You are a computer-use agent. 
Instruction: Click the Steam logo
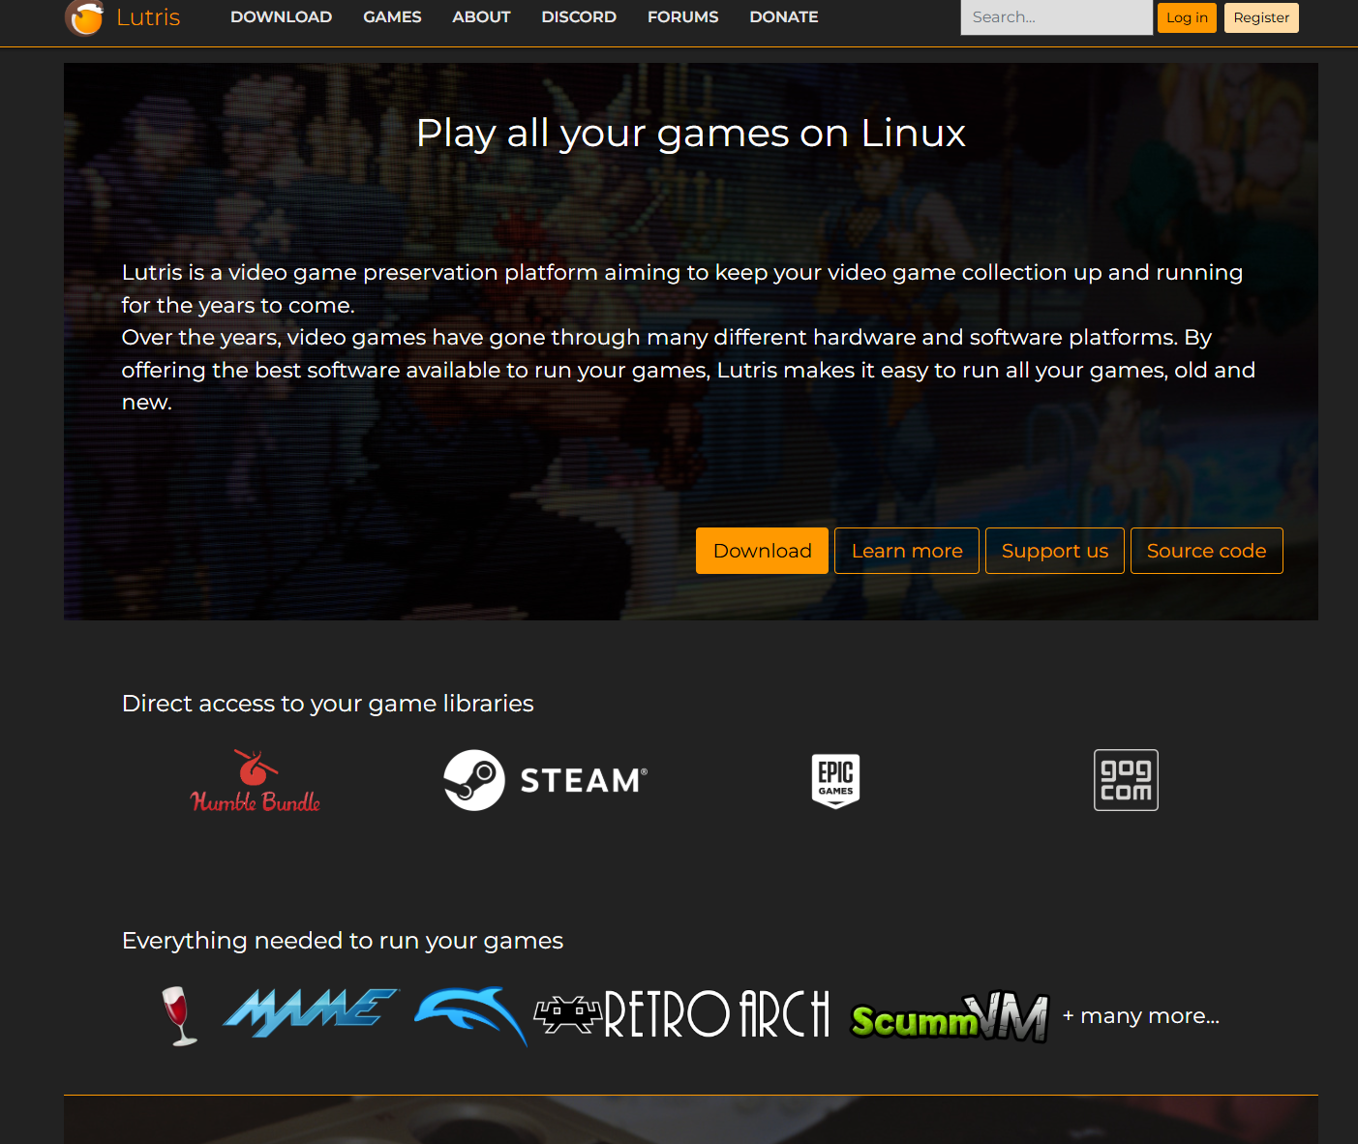[545, 780]
